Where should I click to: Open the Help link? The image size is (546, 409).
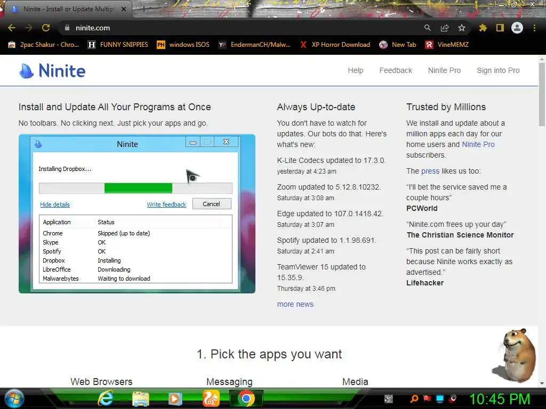(x=356, y=70)
